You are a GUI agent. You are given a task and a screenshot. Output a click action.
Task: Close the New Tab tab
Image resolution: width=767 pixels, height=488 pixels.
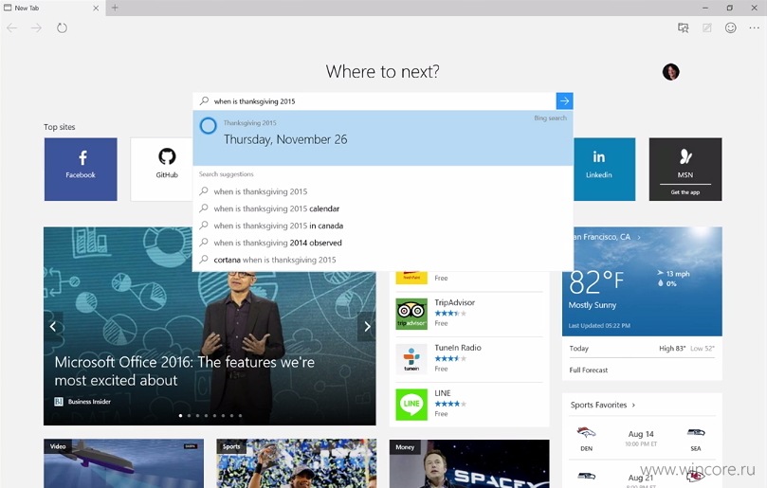[96, 8]
